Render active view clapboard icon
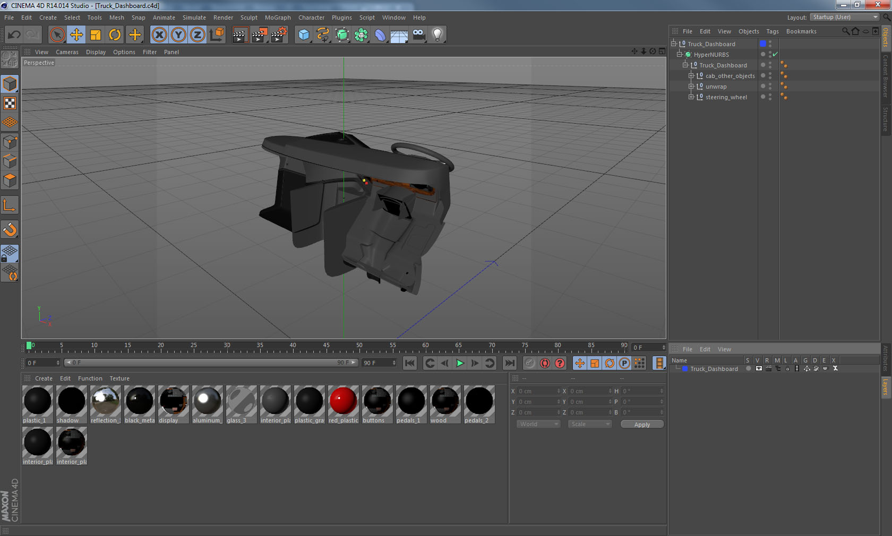The width and height of the screenshot is (892, 536). coord(240,35)
